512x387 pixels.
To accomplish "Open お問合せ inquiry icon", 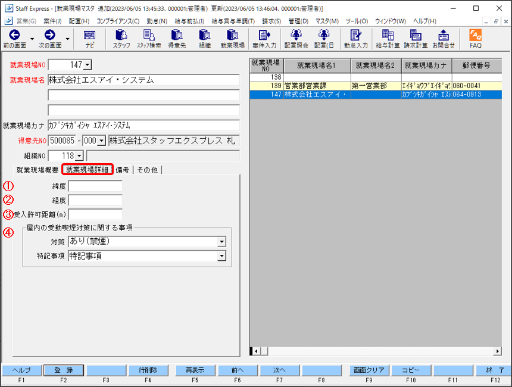I will tap(444, 39).
